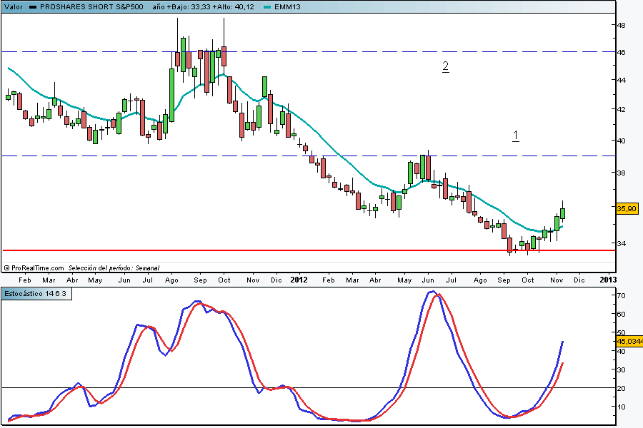643x428 pixels.
Task: Click the yellow 45,0344 stochastic value tag
Action: coord(629,341)
